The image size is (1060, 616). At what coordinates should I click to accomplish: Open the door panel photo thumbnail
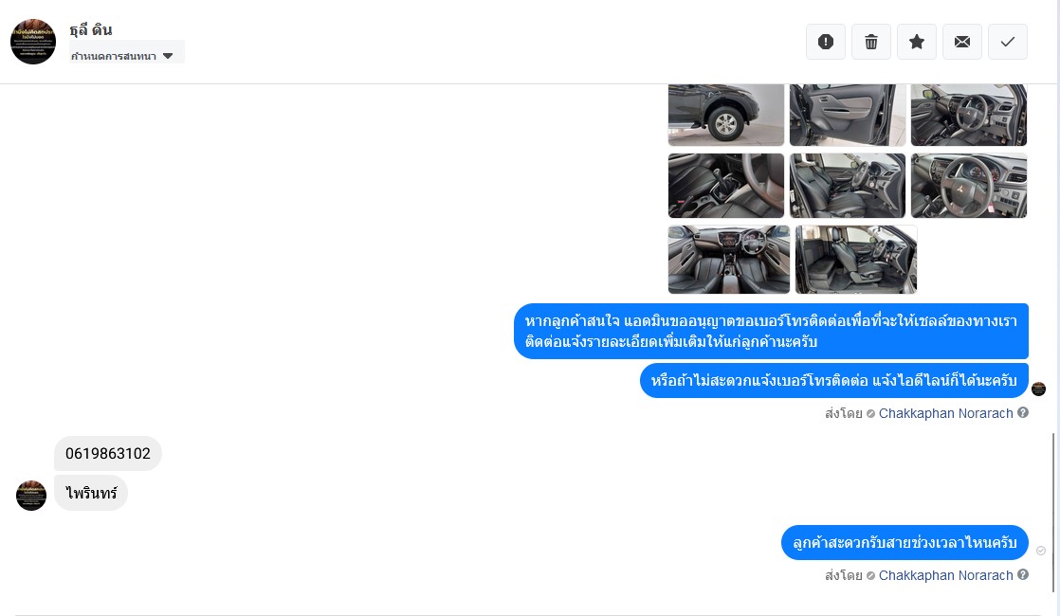(847, 115)
